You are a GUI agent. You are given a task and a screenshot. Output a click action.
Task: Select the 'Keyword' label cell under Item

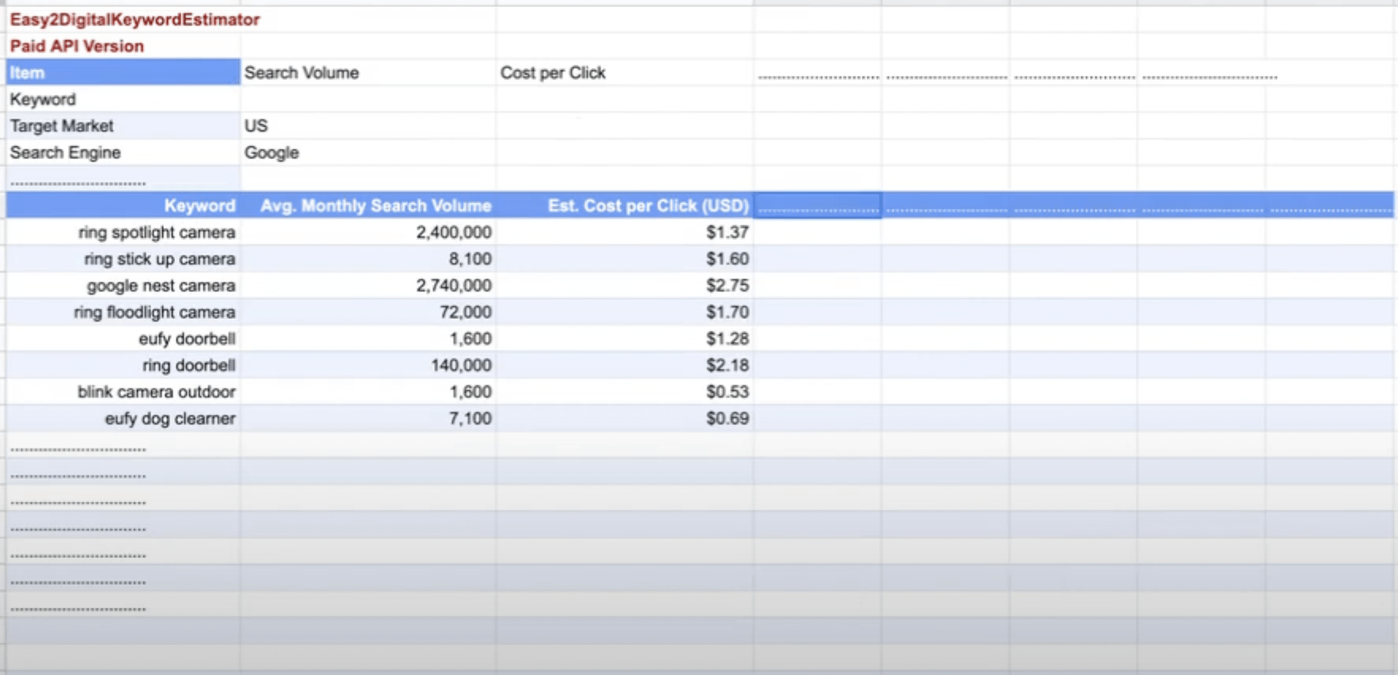point(124,99)
